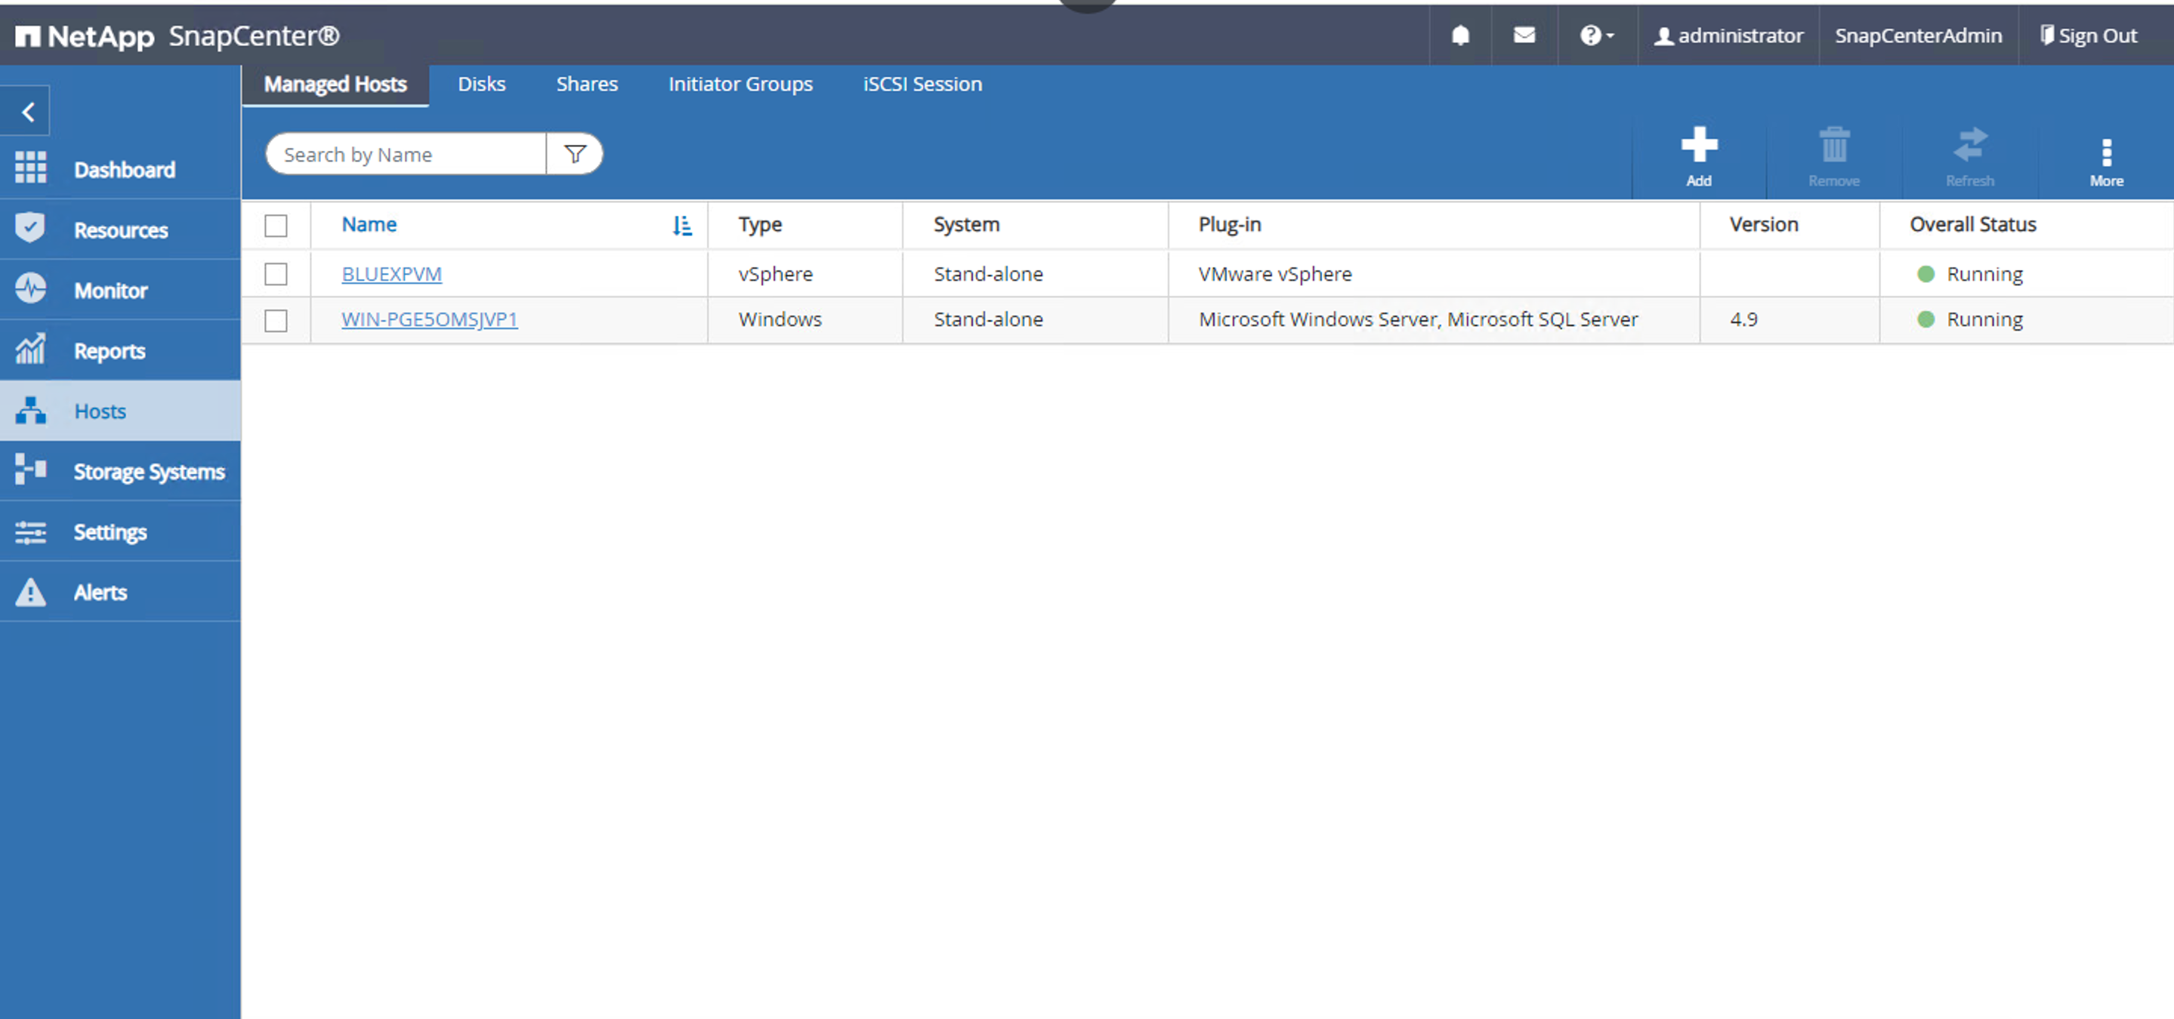Expand the Shares tab options
This screenshot has height=1019, width=2174.
coord(585,85)
